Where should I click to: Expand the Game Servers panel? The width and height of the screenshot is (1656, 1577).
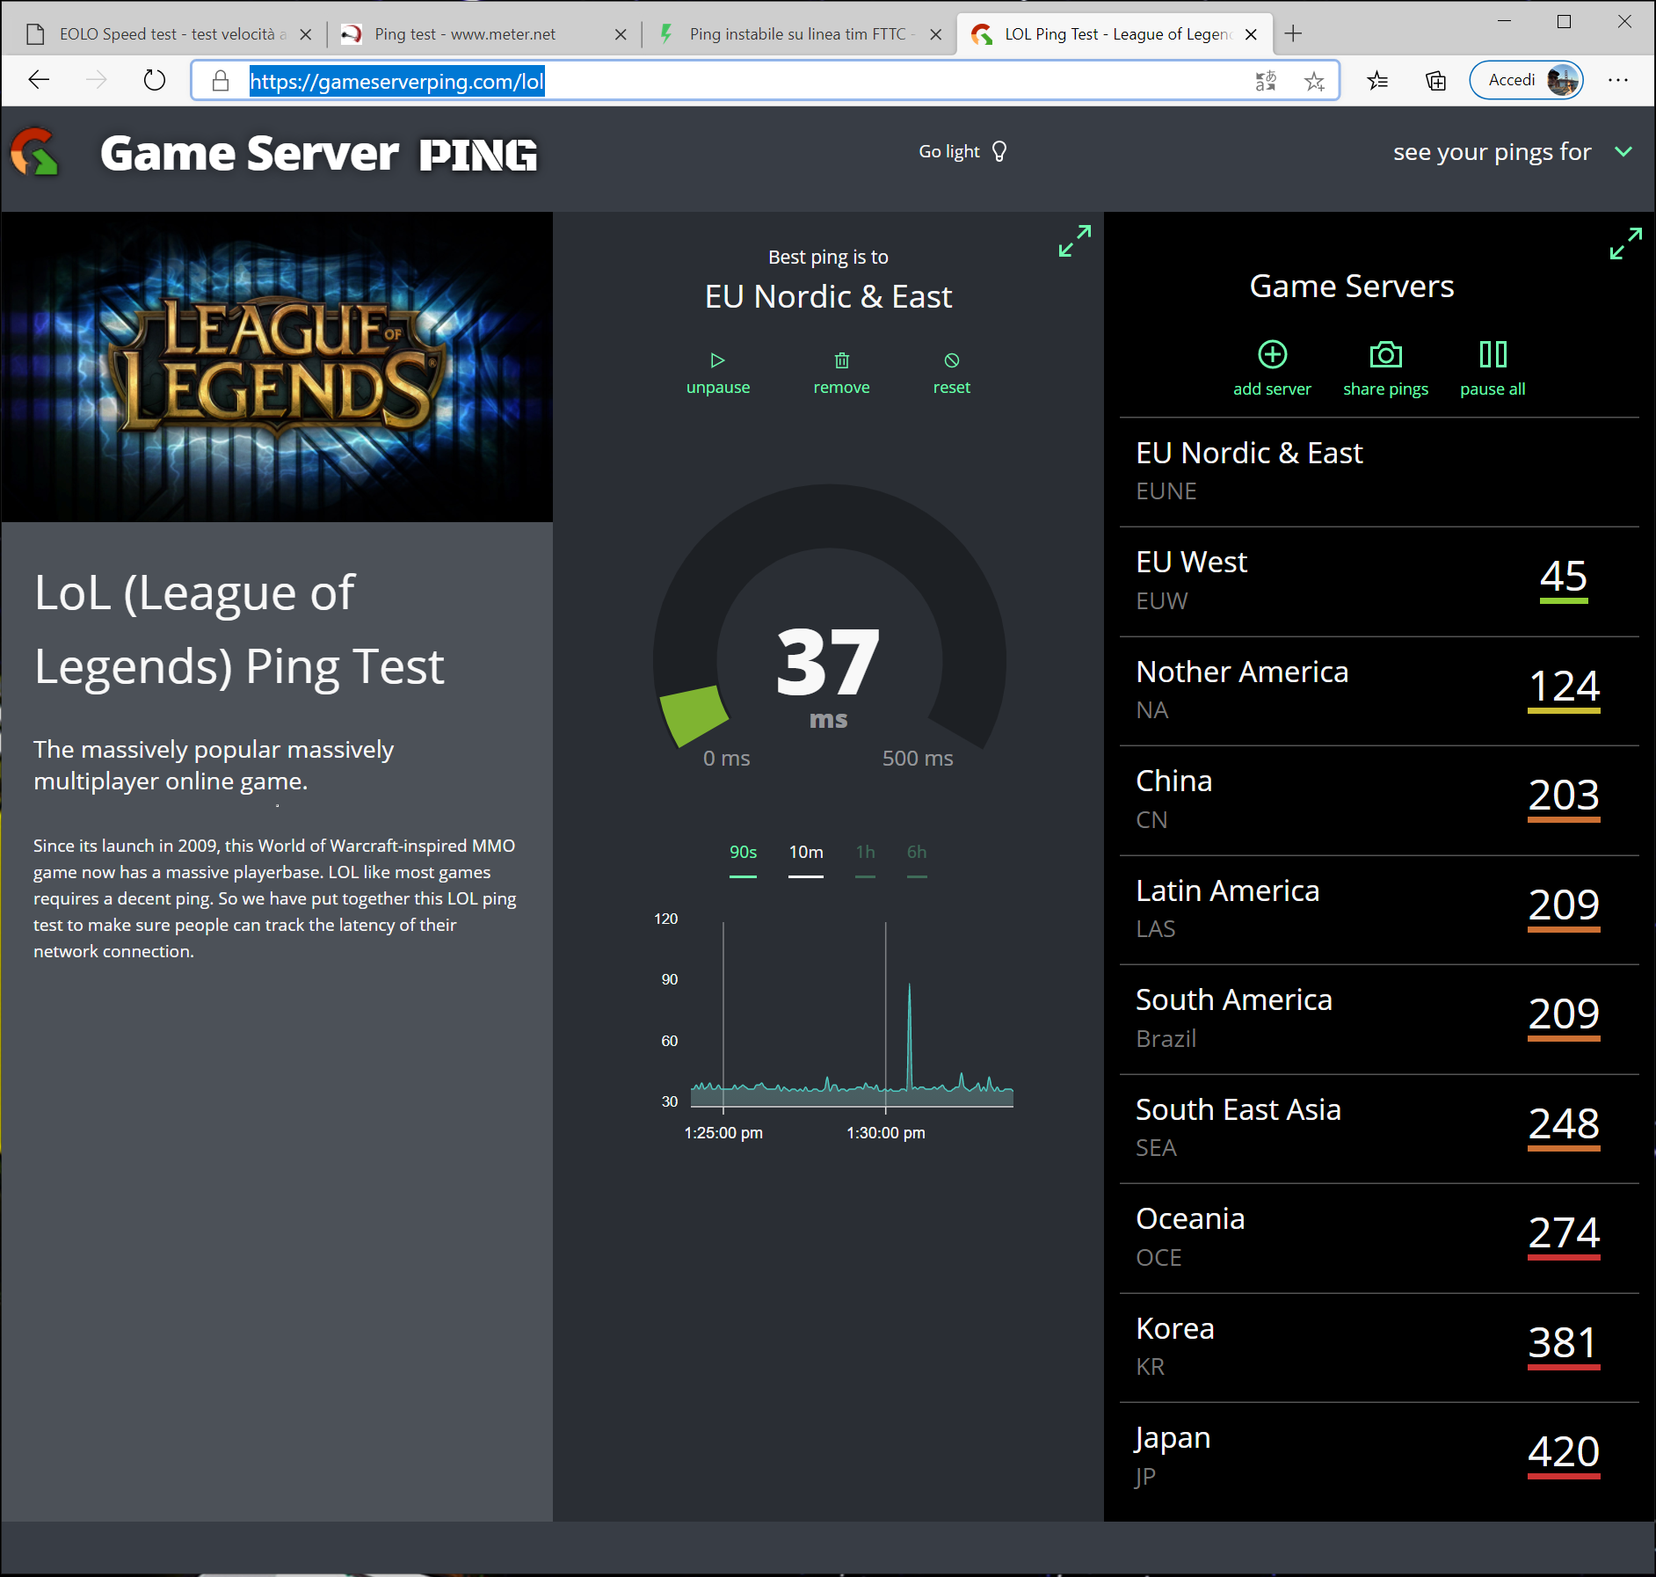pos(1625,243)
